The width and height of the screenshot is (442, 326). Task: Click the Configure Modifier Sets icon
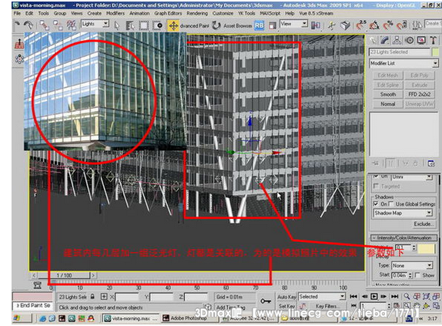431,163
